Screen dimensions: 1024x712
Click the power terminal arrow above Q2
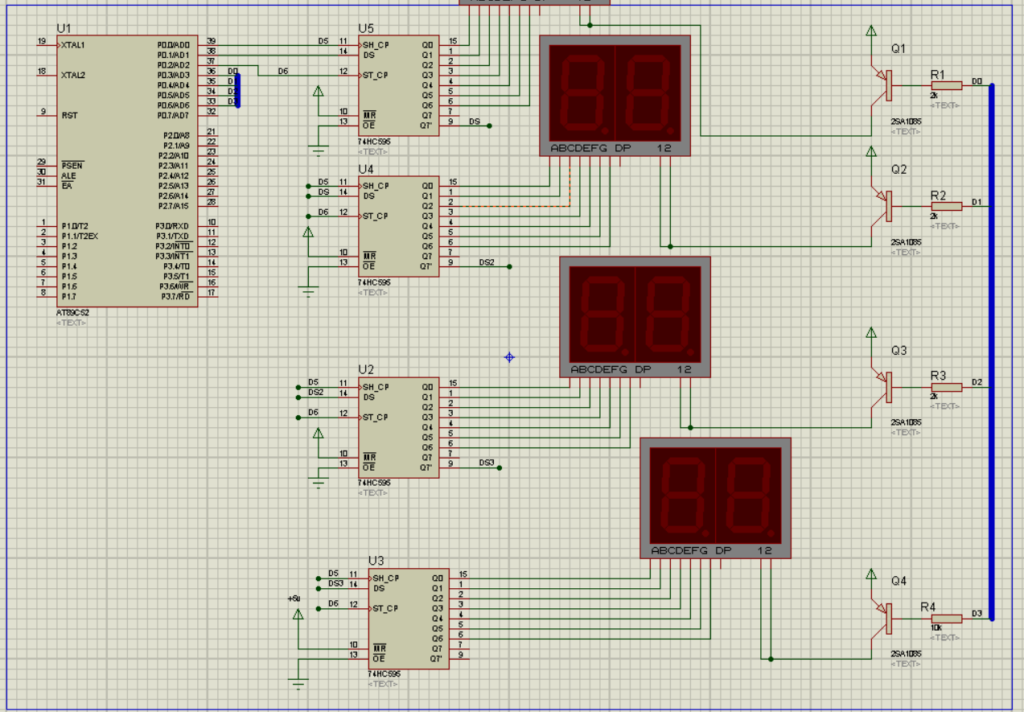click(870, 152)
